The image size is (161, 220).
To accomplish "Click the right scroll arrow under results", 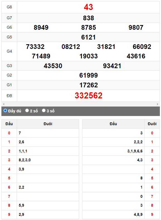I will click(x=157, y=104).
